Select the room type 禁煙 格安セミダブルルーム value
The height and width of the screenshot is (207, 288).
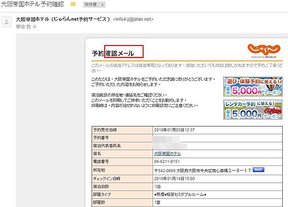coord(180,195)
